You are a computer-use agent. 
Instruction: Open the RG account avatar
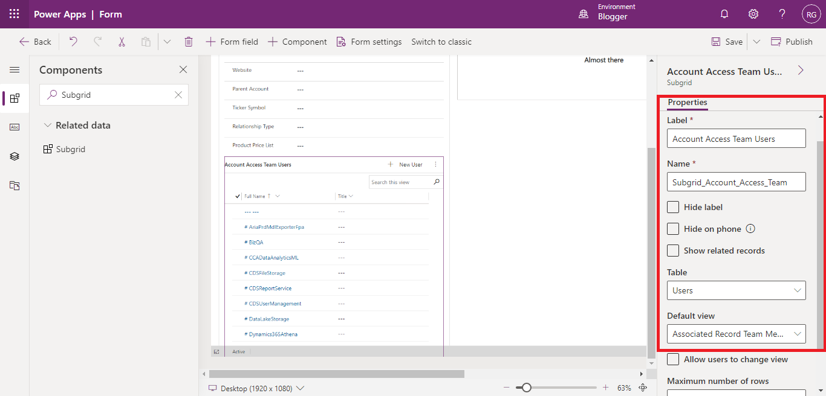(811, 14)
